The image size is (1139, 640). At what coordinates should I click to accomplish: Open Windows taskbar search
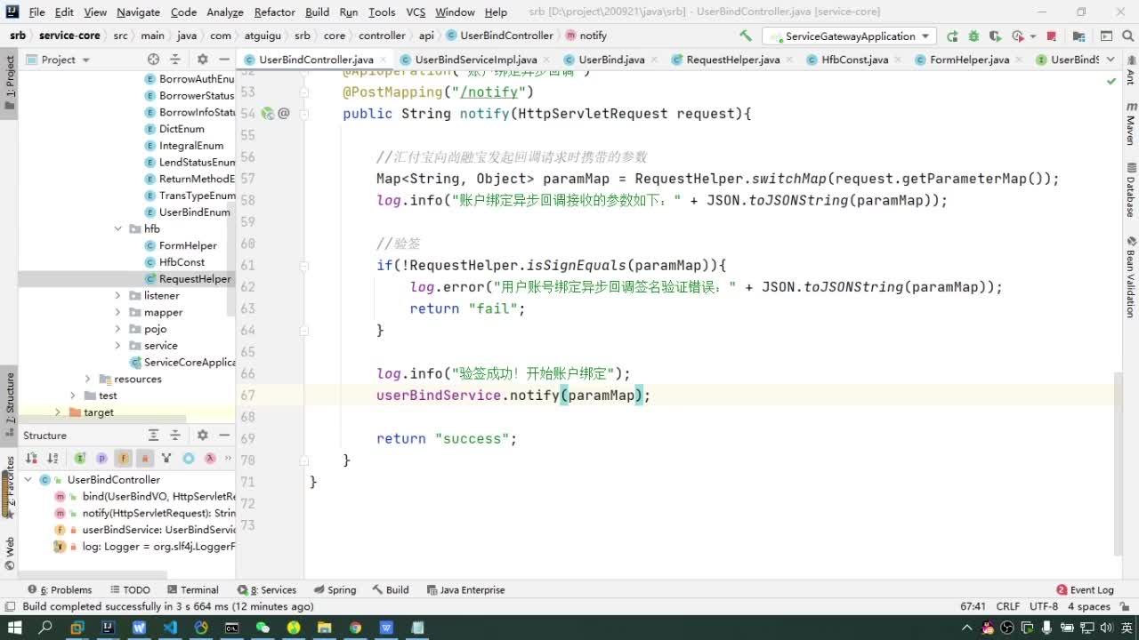[x=45, y=628]
